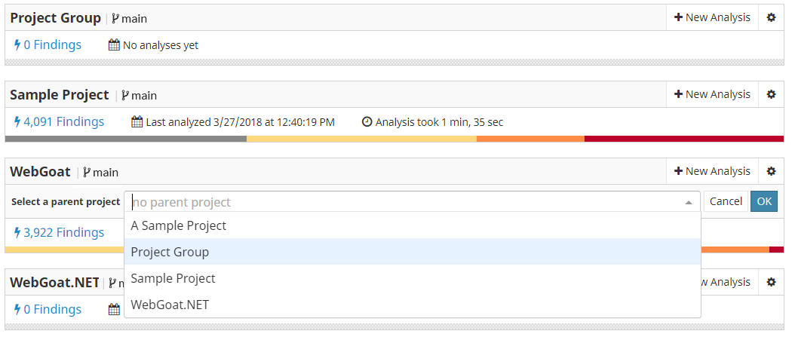The width and height of the screenshot is (792, 337).
Task: Open settings gear for Project Group
Action: coord(771,17)
